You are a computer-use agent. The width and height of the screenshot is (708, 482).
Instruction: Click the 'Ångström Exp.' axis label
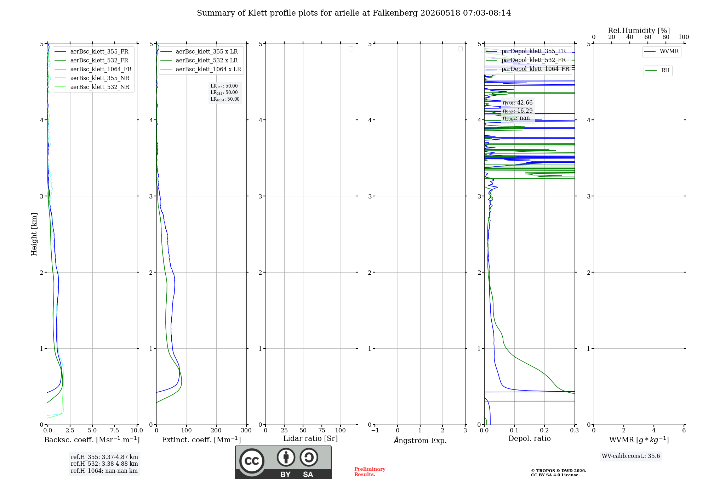click(x=420, y=440)
